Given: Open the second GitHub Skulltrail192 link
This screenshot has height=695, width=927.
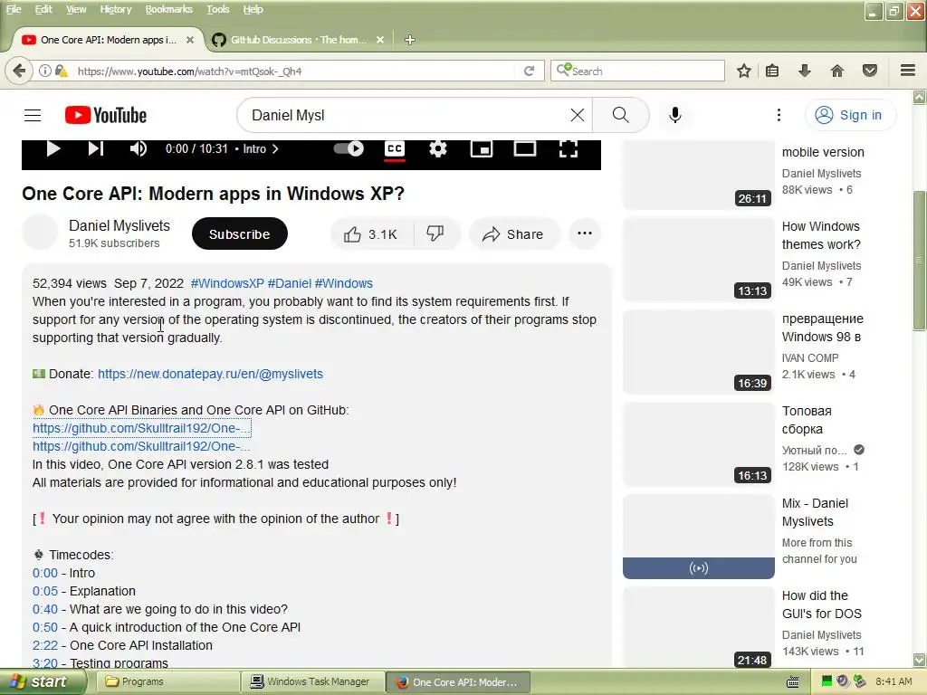Looking at the screenshot, I should tap(141, 446).
